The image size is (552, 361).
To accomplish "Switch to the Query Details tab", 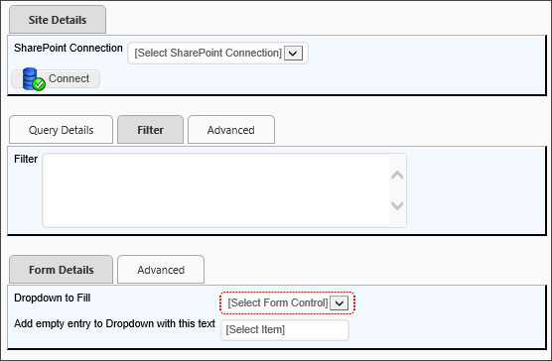I will tap(61, 130).
